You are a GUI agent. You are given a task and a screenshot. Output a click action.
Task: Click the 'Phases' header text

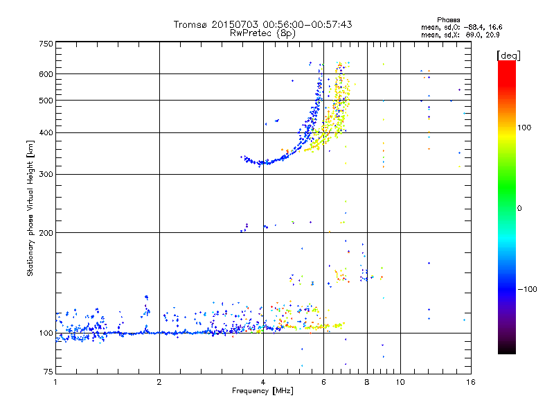click(448, 20)
